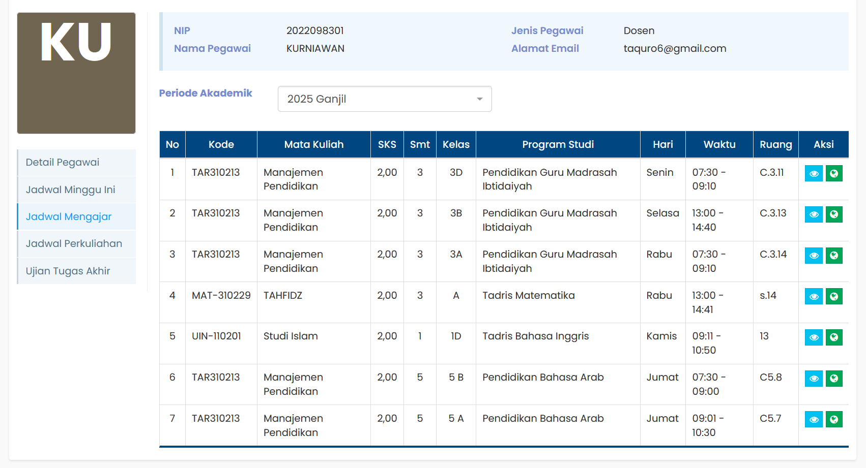Click the green globe icon in row 7
Image resolution: width=866 pixels, height=468 pixels.
[x=833, y=420]
